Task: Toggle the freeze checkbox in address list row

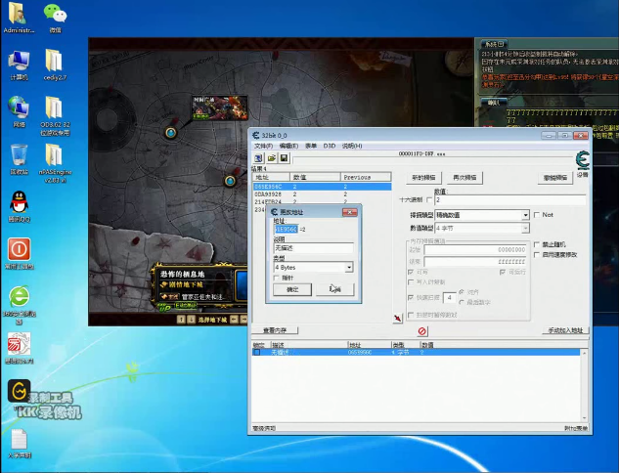Action: [x=258, y=352]
